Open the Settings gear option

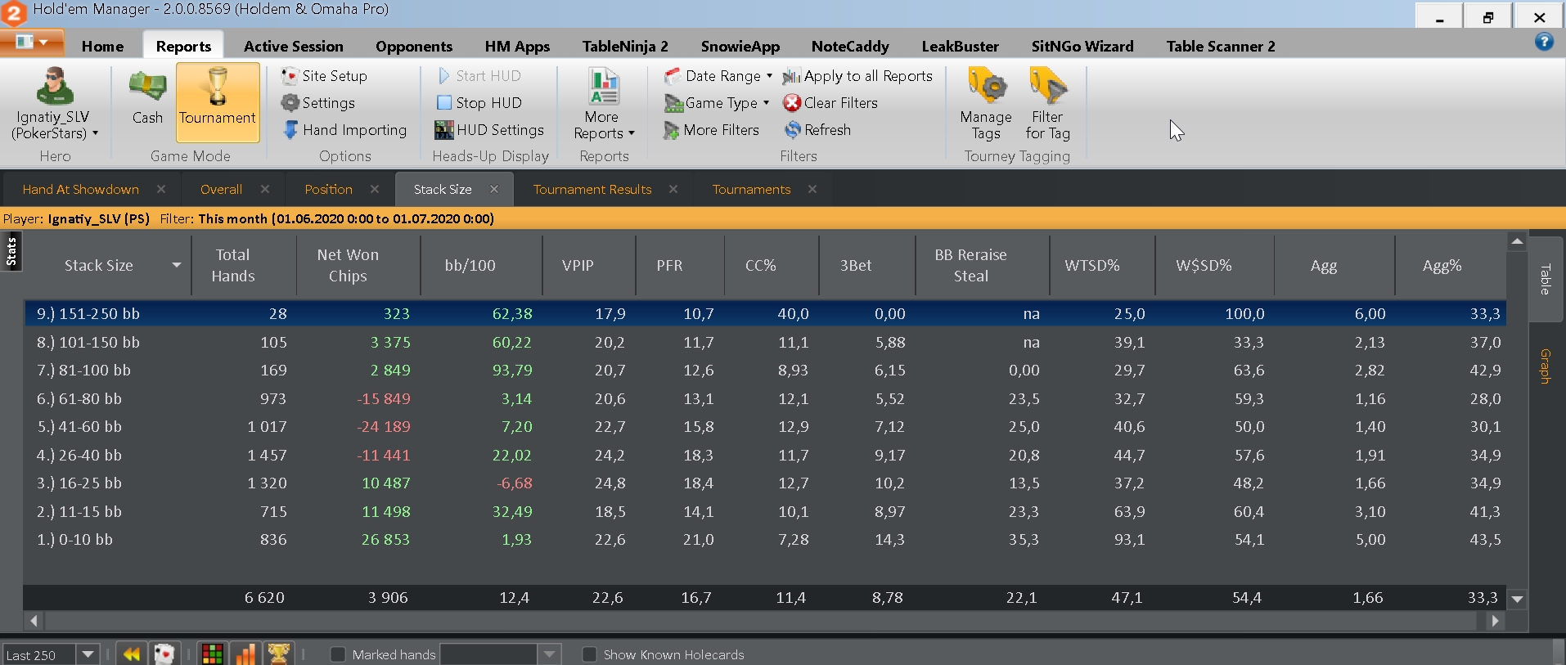[318, 103]
